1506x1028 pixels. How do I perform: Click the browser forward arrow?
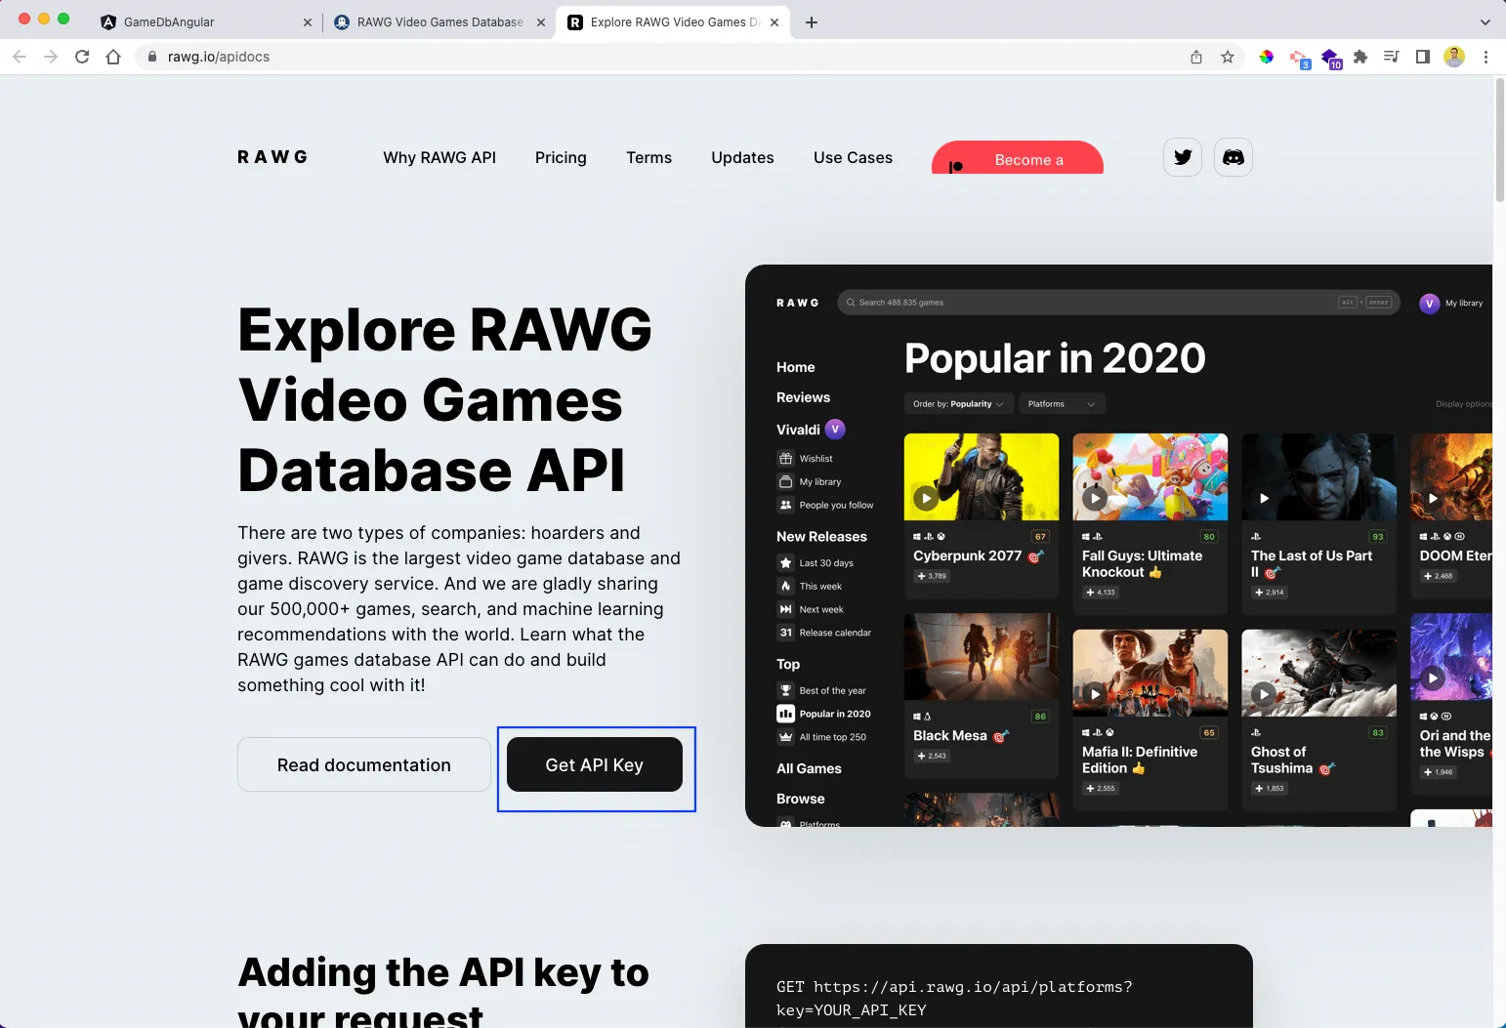51,57
